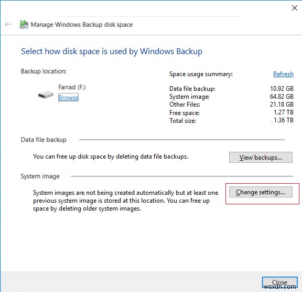Open View backups for data file backups
The height and width of the screenshot is (292, 302).
[x=261, y=158]
